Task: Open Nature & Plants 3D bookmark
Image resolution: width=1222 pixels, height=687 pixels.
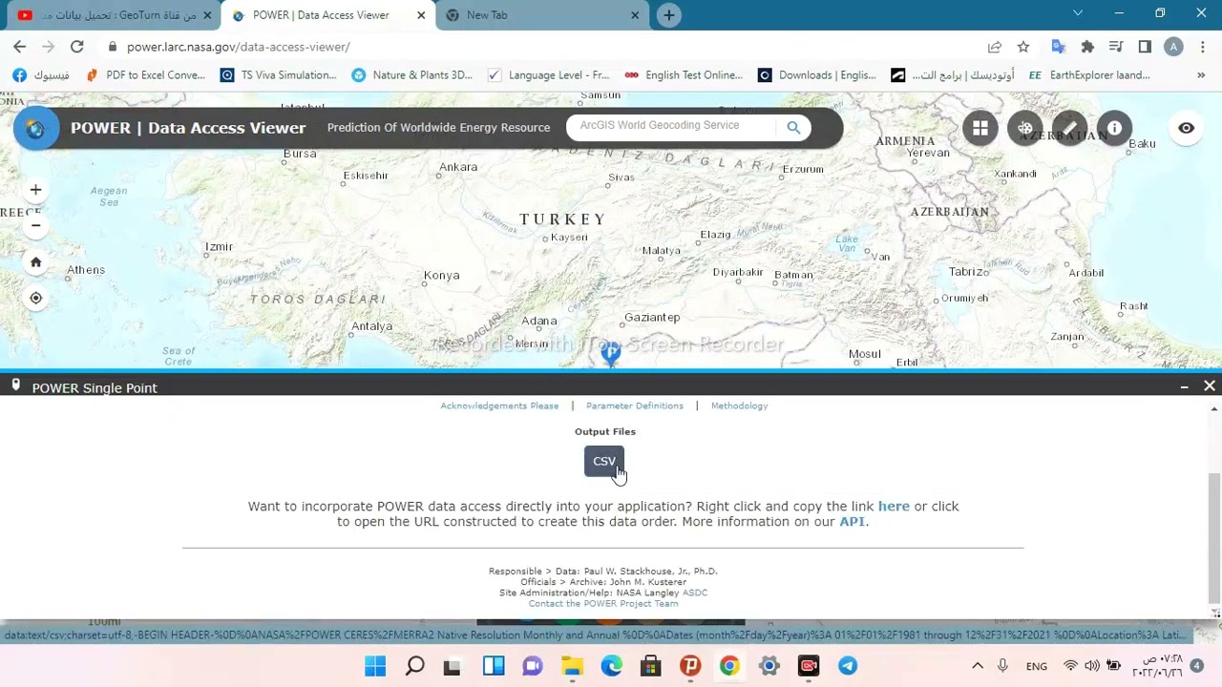Action: point(412,75)
